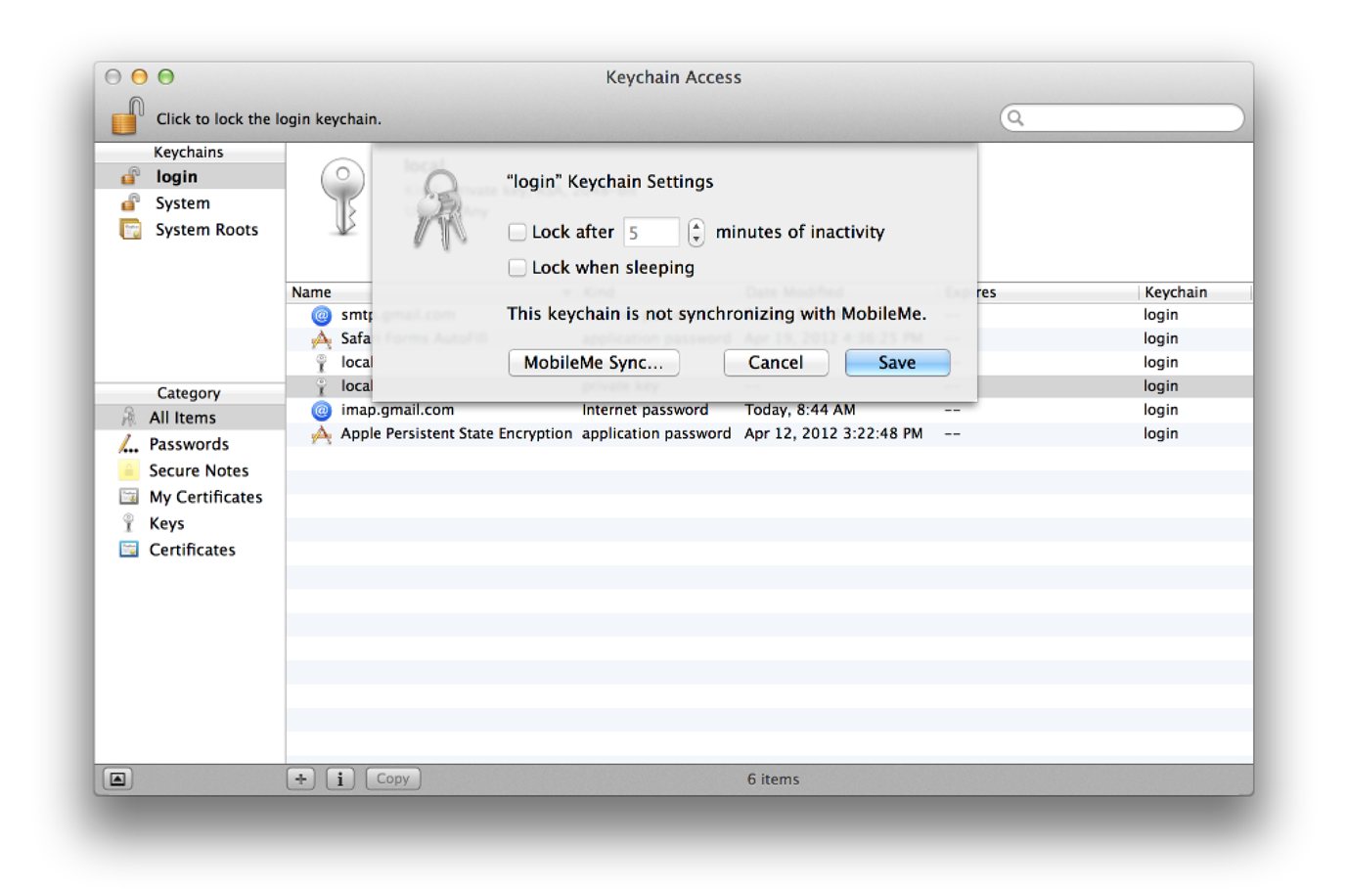Cancel the keychain settings dialog

(776, 362)
